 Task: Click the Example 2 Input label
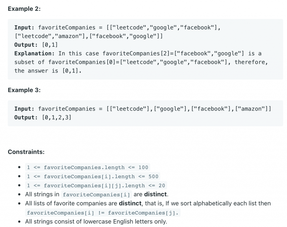[x=24, y=28]
